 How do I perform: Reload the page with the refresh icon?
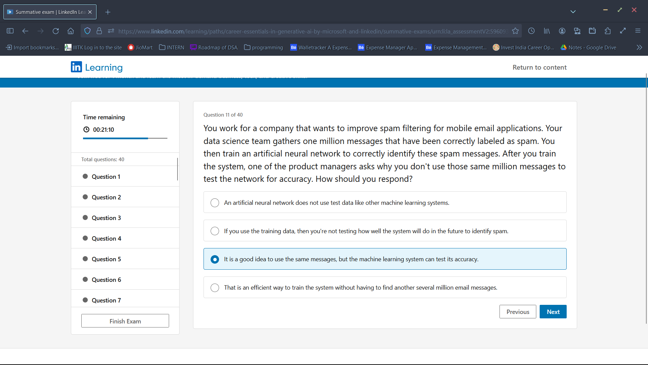click(56, 31)
